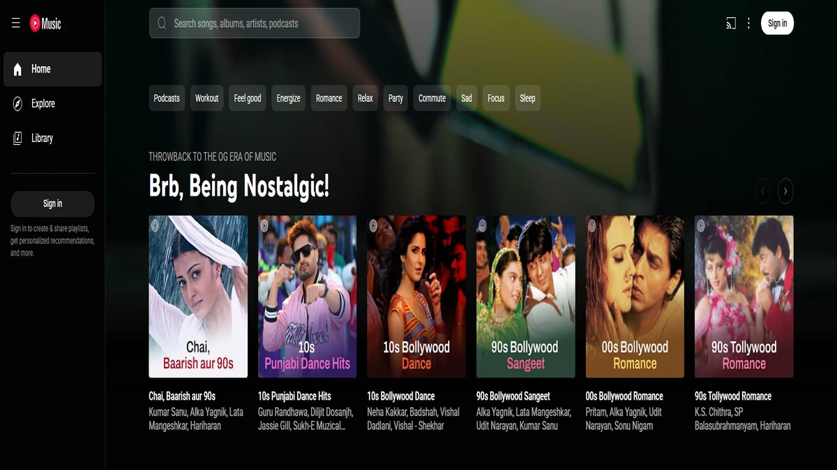Go to the next carousel page
837x470 pixels.
click(785, 191)
